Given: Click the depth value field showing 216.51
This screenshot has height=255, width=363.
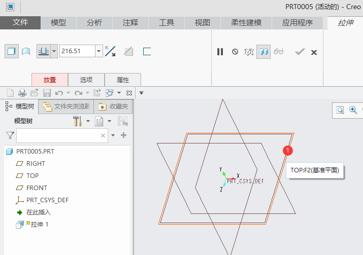Looking at the screenshot, I should tap(77, 51).
